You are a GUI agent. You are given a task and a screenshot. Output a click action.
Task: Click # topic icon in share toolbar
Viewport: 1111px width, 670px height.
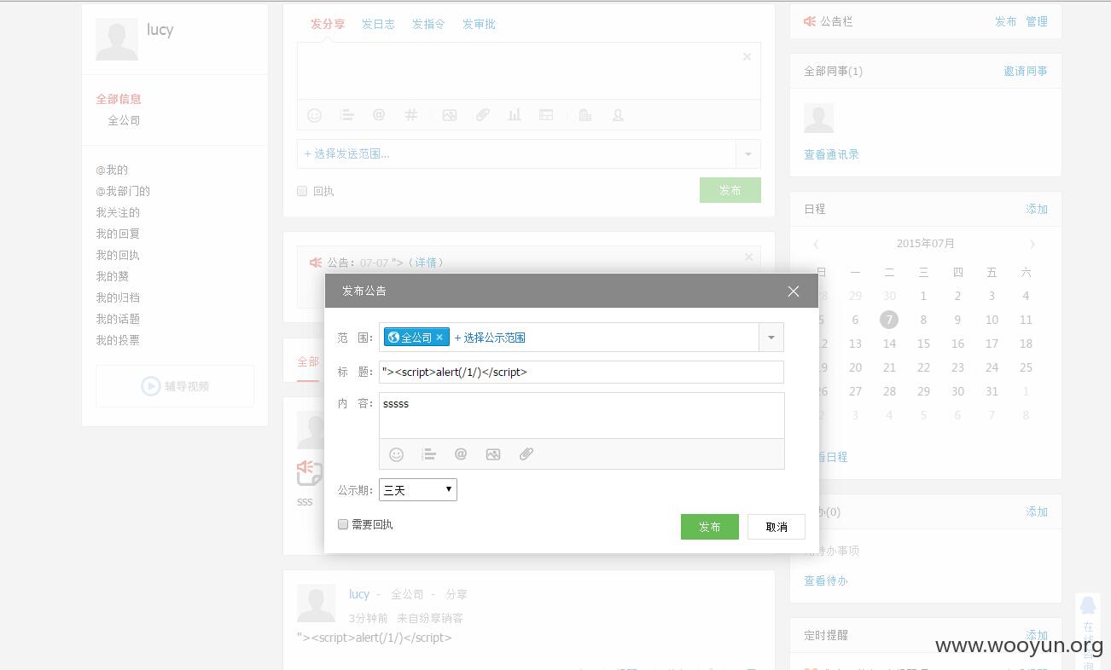pos(411,115)
